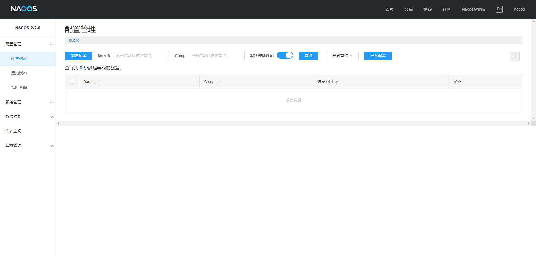Sort table by Data Id column

(x=99, y=82)
